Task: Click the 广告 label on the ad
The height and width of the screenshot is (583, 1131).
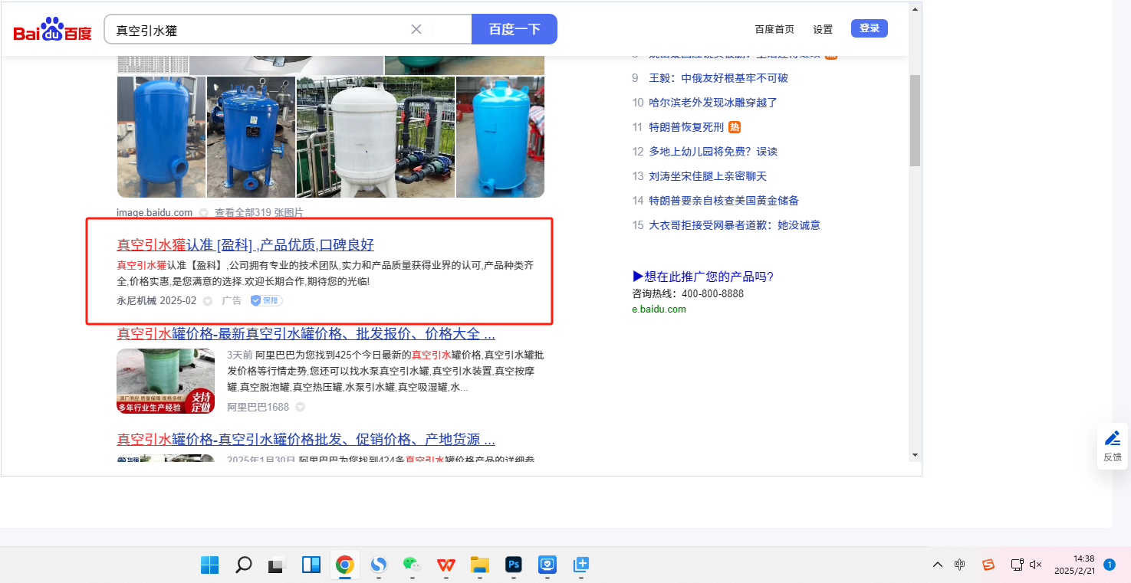Action: pos(232,301)
